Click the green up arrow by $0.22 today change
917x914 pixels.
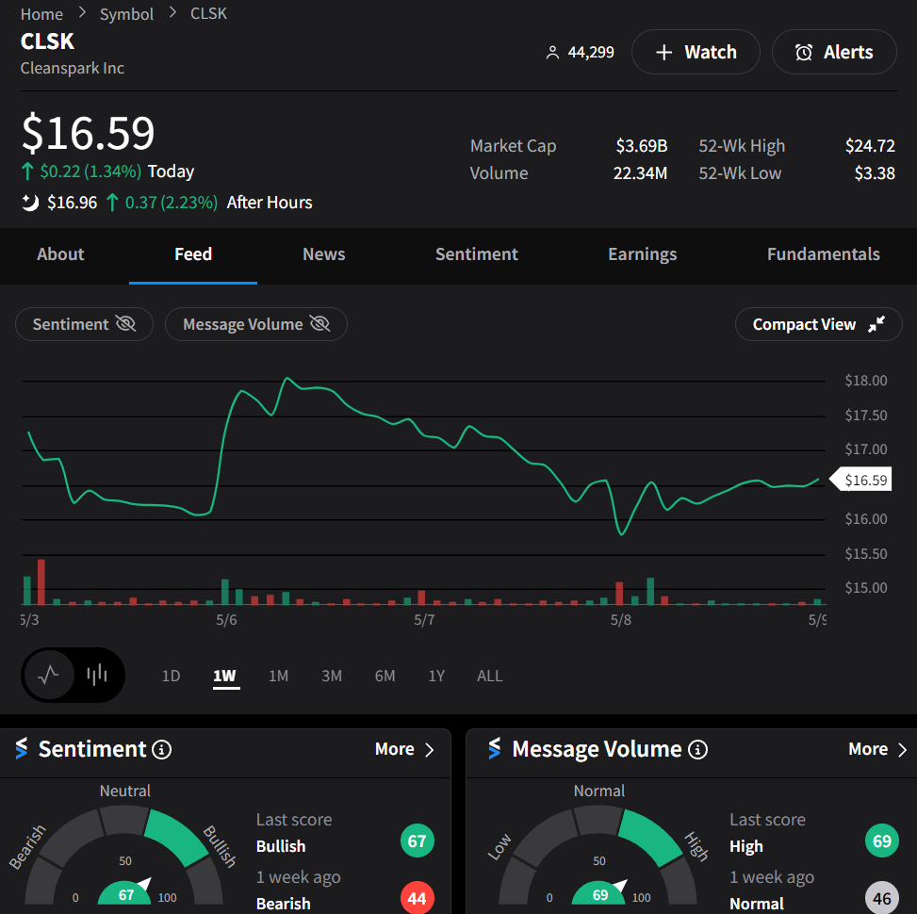click(27, 171)
